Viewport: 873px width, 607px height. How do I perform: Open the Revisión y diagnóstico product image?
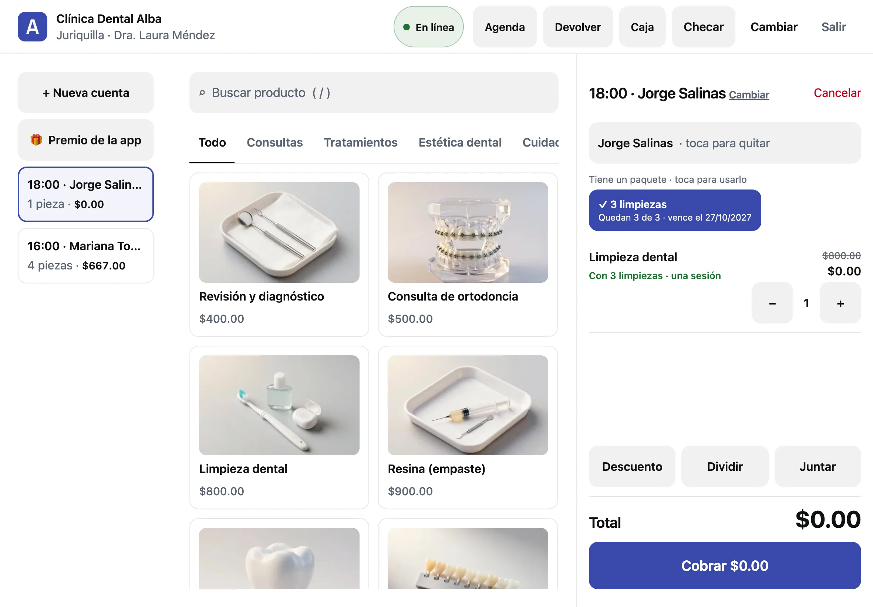[279, 232]
